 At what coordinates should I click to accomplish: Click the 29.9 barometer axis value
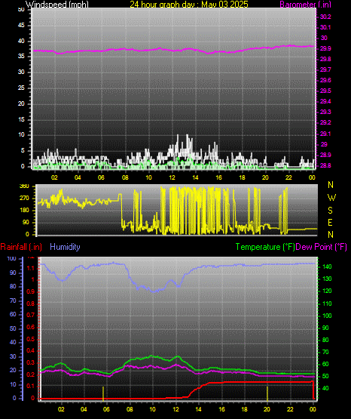click(x=325, y=48)
